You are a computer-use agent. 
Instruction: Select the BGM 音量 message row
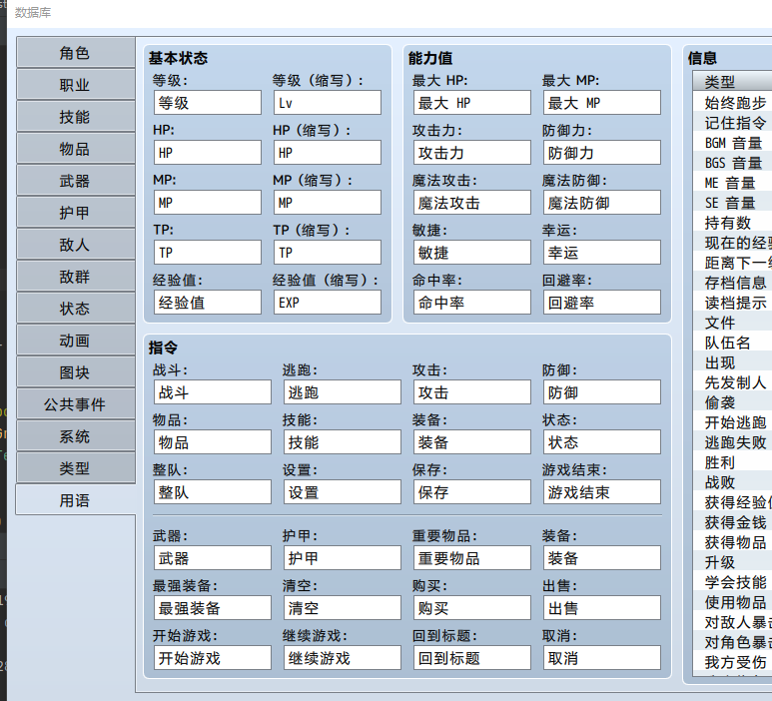pyautogui.click(x=733, y=143)
